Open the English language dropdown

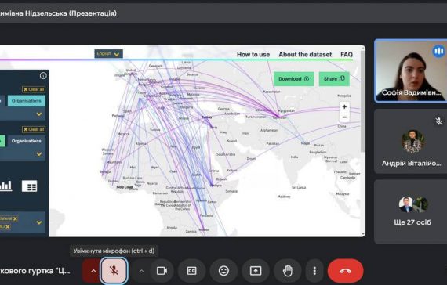109,54
